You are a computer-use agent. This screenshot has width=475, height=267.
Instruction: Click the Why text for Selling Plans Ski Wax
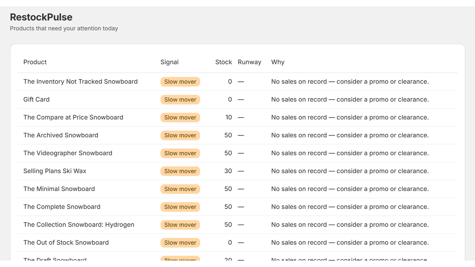click(x=350, y=171)
